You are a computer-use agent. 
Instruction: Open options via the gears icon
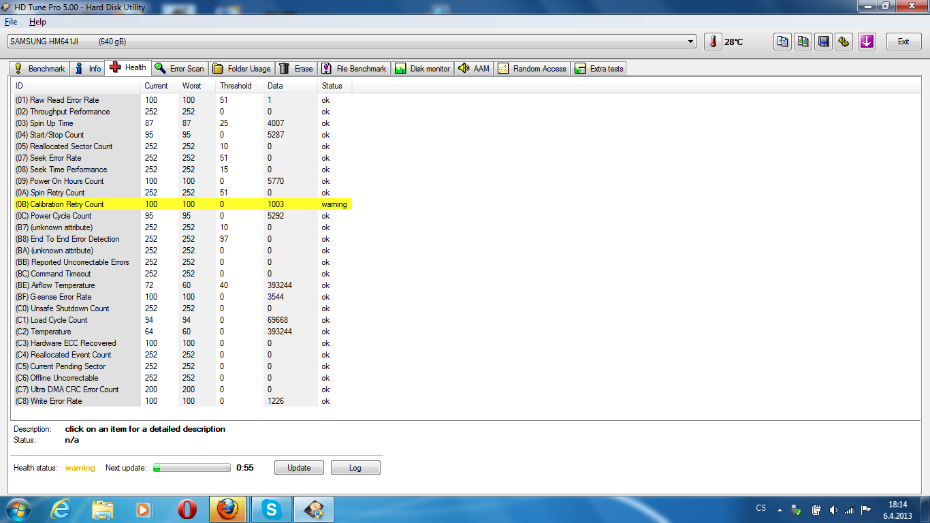[x=844, y=42]
